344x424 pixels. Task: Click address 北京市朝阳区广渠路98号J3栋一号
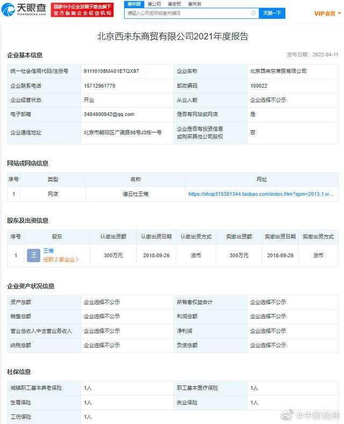point(123,132)
